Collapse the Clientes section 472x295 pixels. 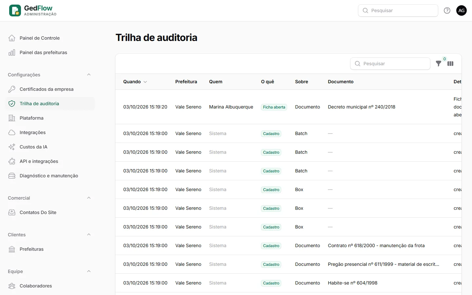[x=89, y=235]
